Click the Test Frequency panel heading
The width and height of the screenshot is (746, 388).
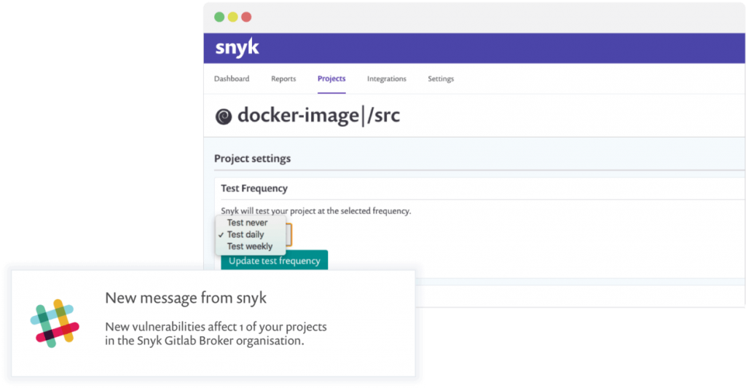254,189
